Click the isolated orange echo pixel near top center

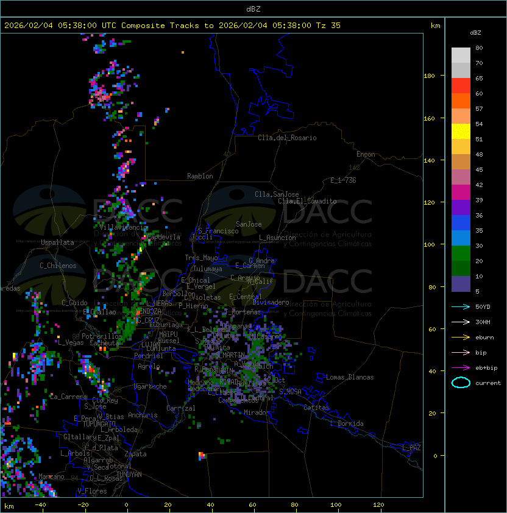183,52
